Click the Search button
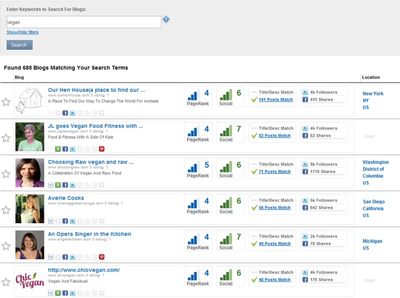This screenshot has width=400, height=298. (19, 45)
